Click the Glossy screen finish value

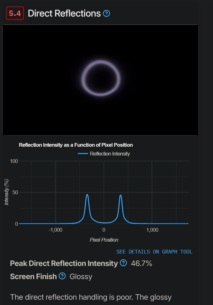click(x=80, y=277)
